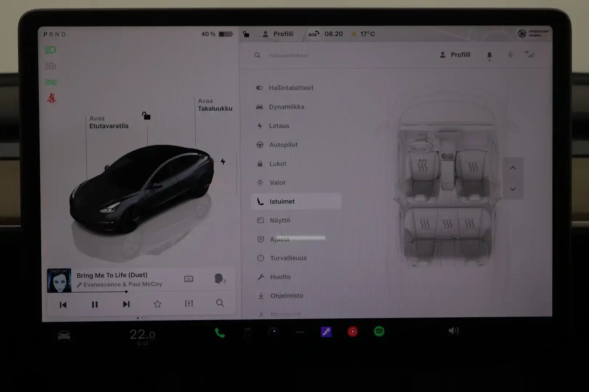
Task: Pause the current song
Action: 95,305
